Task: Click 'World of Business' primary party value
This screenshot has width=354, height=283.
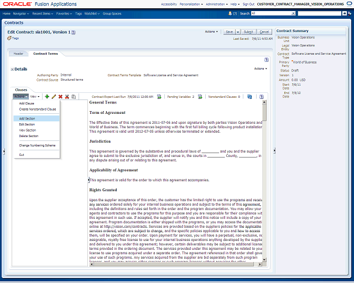Action: (305, 62)
